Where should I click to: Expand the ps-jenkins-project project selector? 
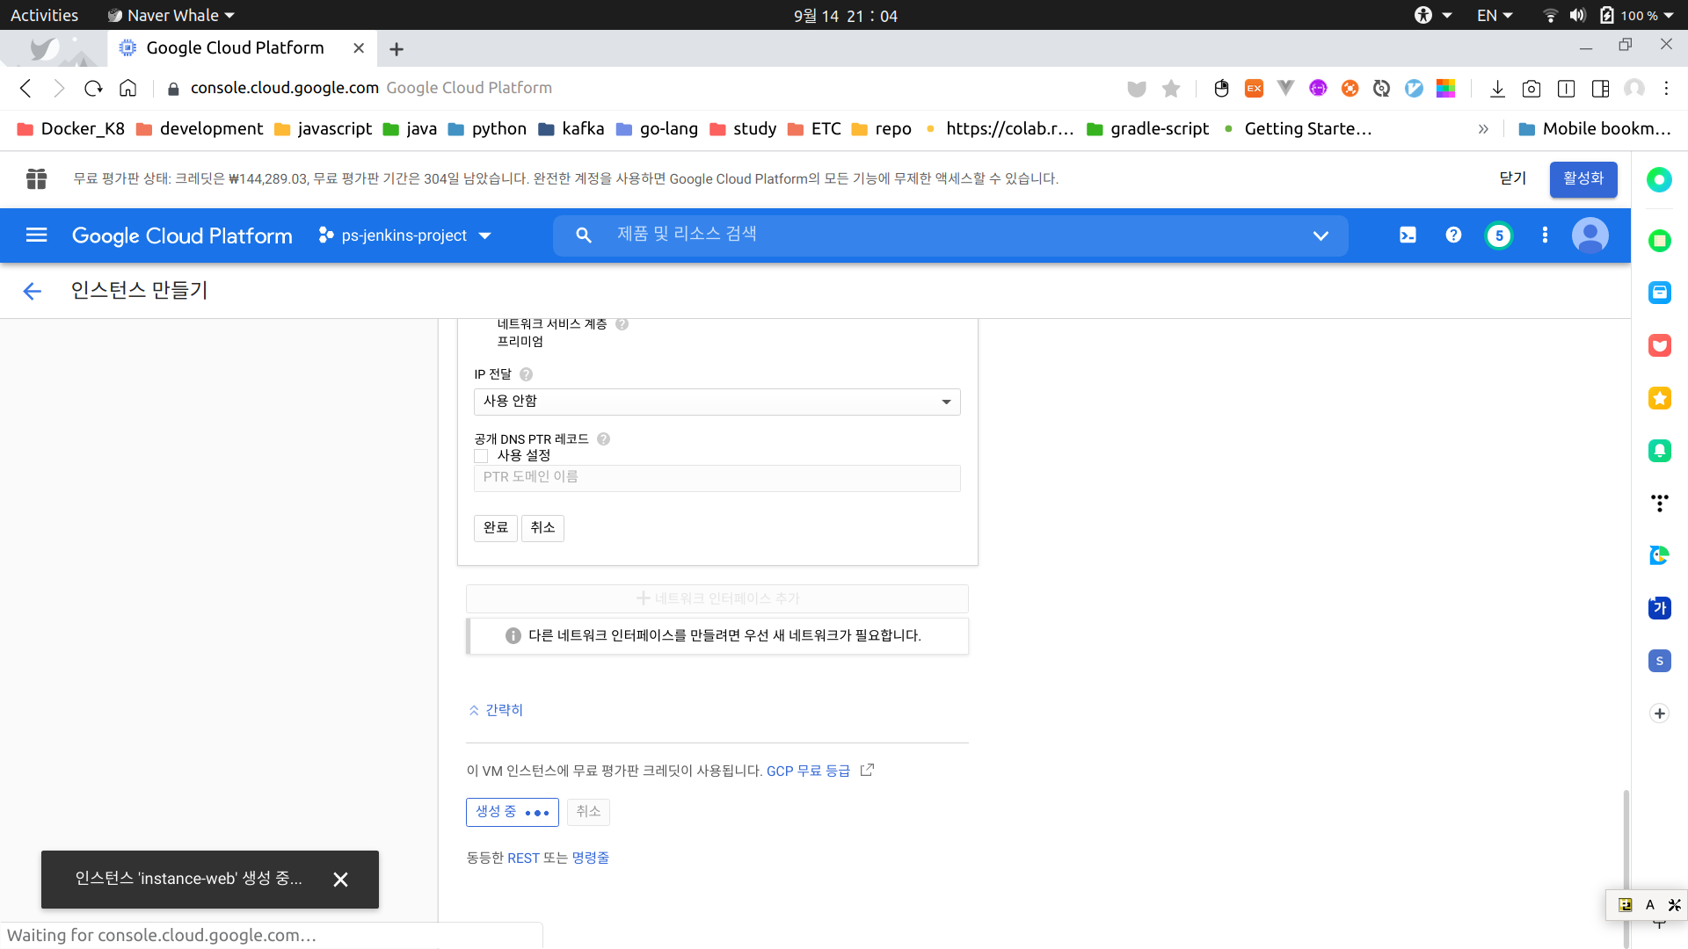[x=404, y=235]
